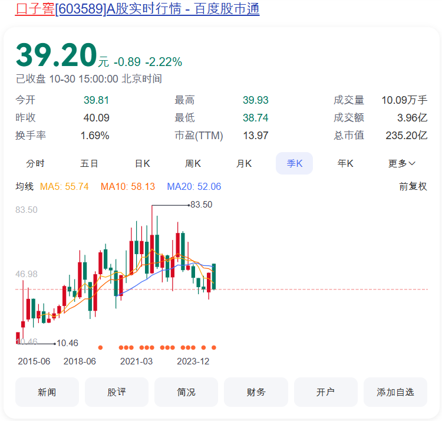Click the 成交量 value 10.09万手
Viewport: 442px width, 421px height.
pyautogui.click(x=404, y=100)
